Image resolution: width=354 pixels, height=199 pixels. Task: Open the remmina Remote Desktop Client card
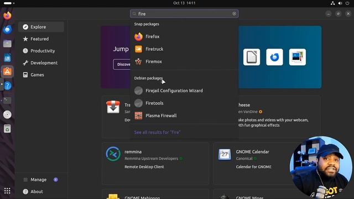[155, 164]
